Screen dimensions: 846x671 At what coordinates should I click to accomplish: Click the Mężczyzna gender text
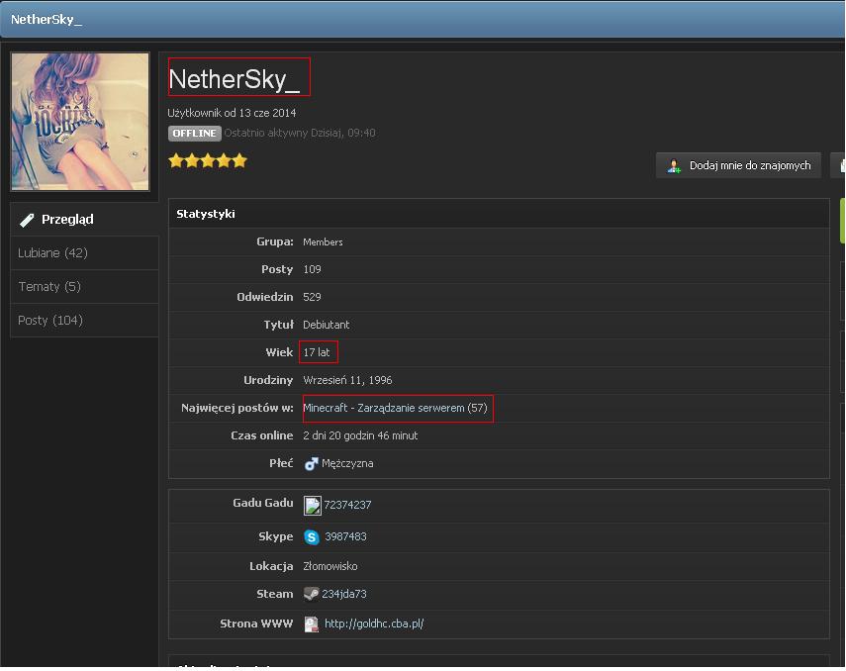click(x=347, y=464)
